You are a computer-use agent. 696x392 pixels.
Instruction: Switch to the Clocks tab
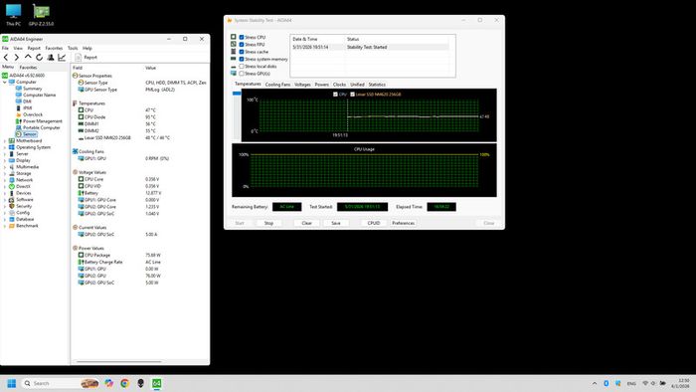point(339,85)
